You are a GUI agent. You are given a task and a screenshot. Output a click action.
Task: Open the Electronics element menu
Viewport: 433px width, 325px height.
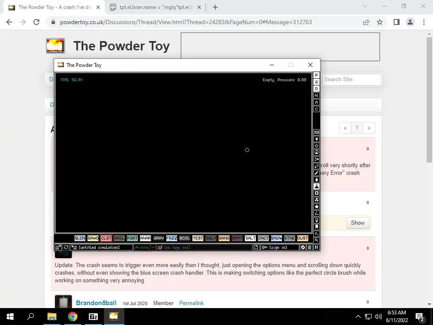316,139
